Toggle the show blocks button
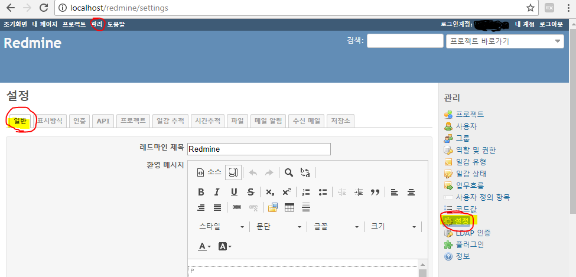 tap(233, 172)
